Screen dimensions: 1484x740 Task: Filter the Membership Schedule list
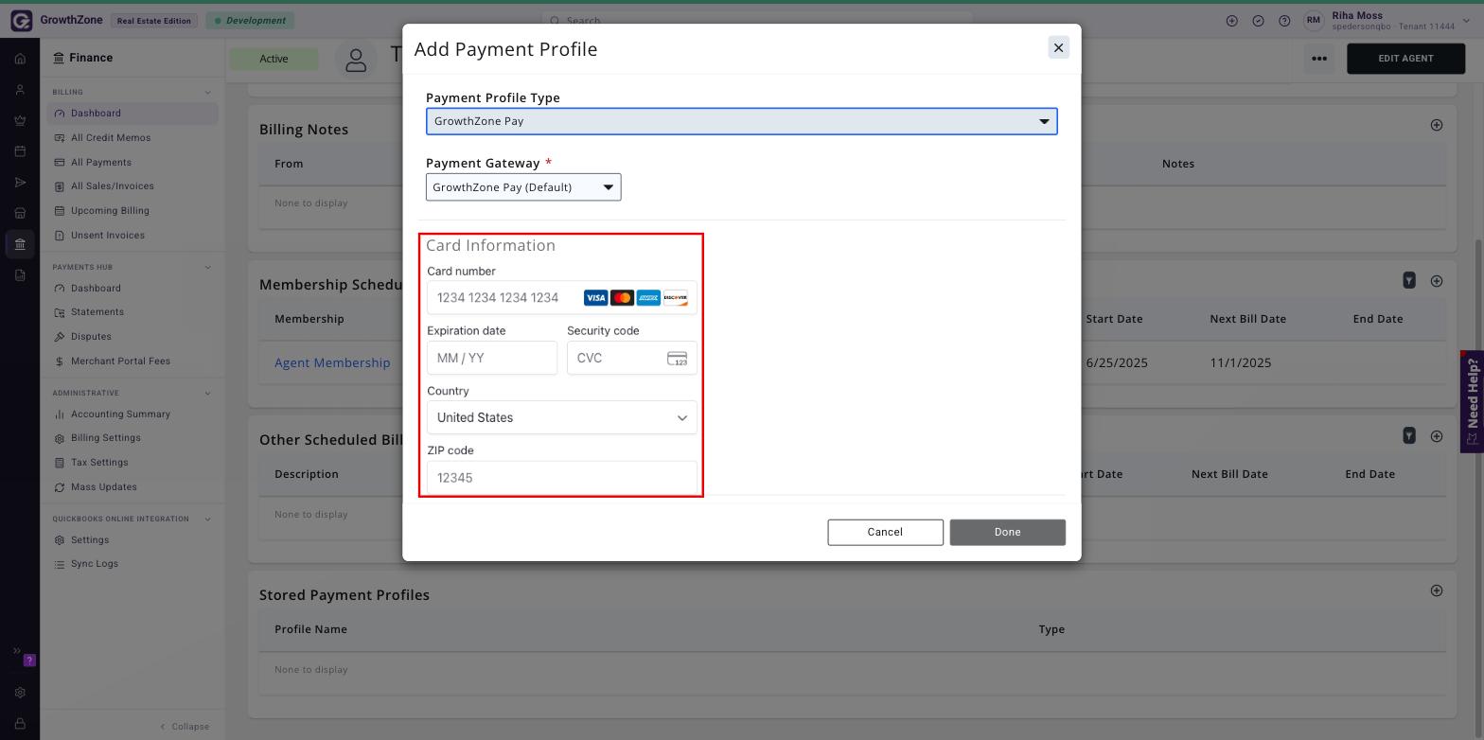coord(1409,280)
